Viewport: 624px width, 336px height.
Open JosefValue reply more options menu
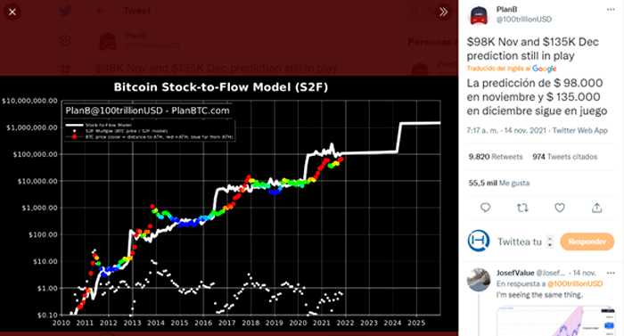pyautogui.click(x=611, y=273)
